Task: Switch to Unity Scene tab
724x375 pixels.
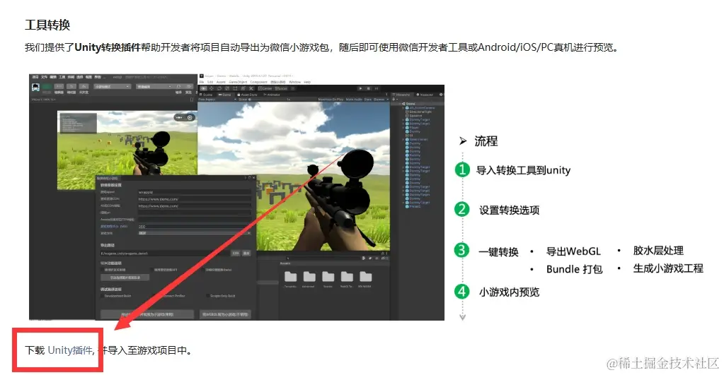Action: coord(206,95)
